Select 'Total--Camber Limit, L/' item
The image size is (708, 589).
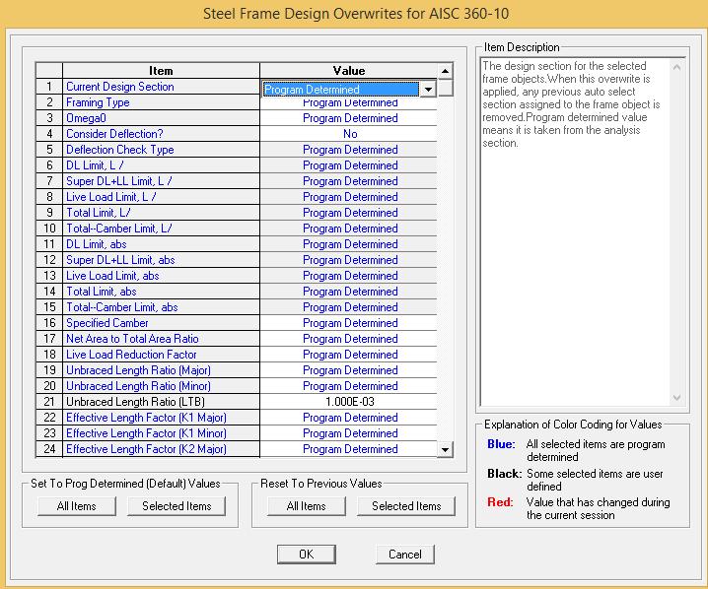[x=161, y=229]
